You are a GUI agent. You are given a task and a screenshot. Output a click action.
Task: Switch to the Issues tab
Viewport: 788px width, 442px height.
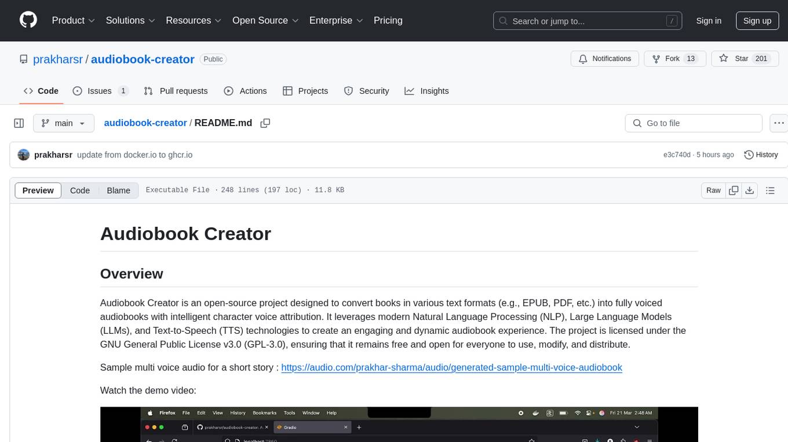point(100,91)
